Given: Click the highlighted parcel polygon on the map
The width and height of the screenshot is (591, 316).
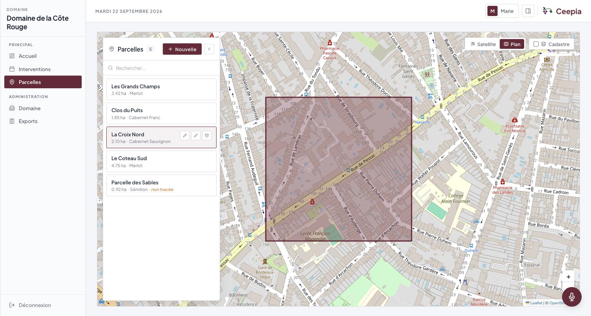Looking at the screenshot, I should (x=338, y=169).
